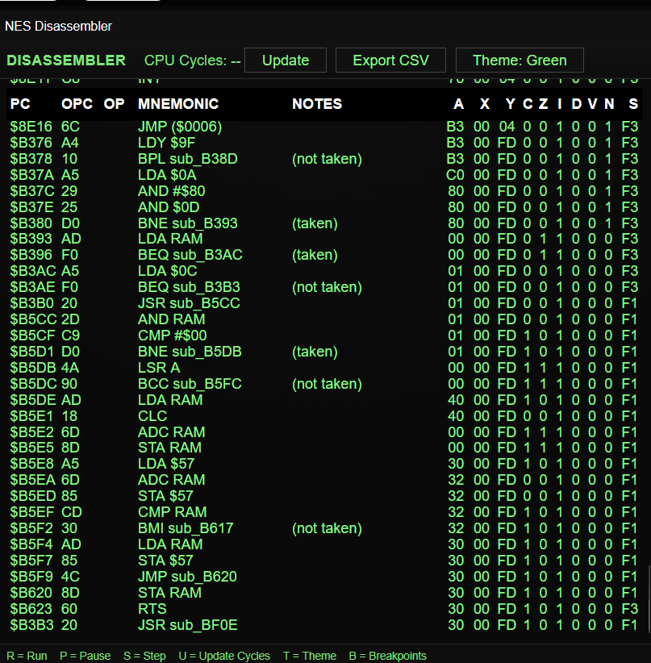Click the D flag column header
This screenshot has height=663, width=651.
576,104
